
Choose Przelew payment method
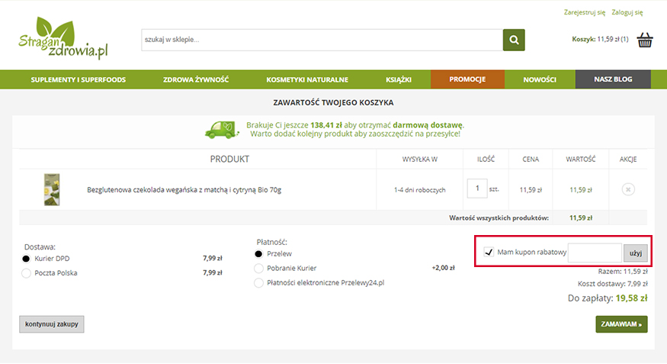[259, 253]
